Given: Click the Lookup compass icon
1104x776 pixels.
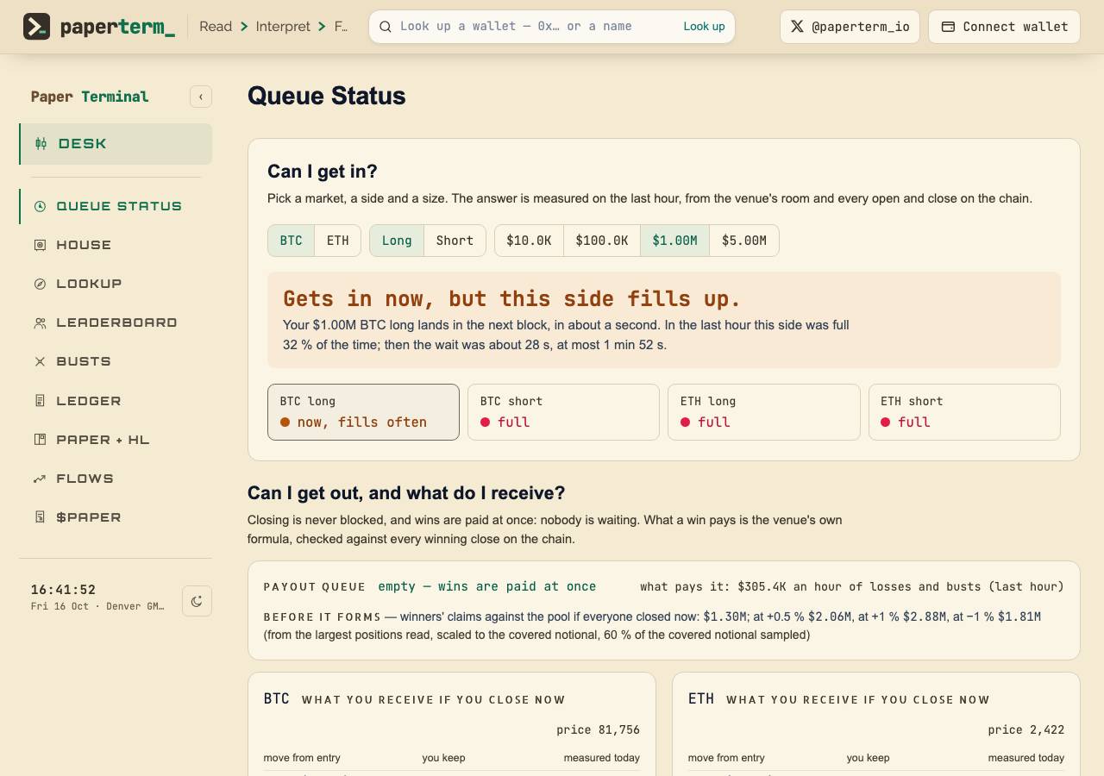Looking at the screenshot, I should (x=40, y=284).
